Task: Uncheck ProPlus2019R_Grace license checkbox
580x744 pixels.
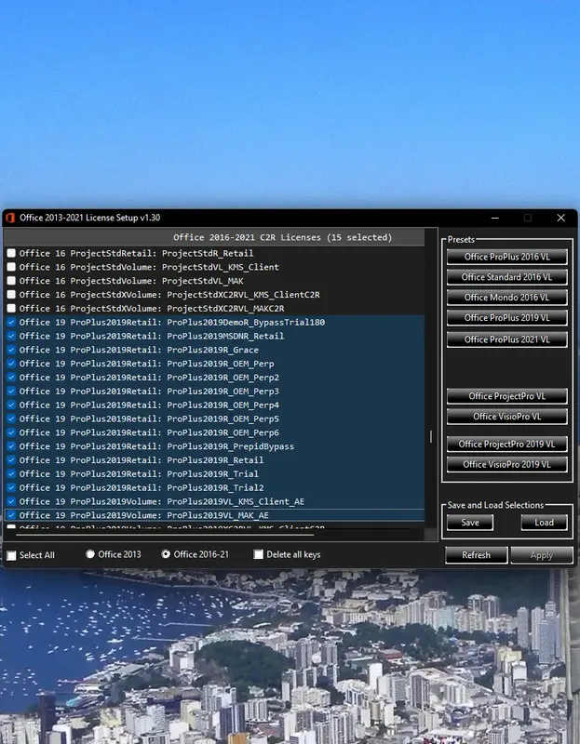Action: [x=11, y=350]
